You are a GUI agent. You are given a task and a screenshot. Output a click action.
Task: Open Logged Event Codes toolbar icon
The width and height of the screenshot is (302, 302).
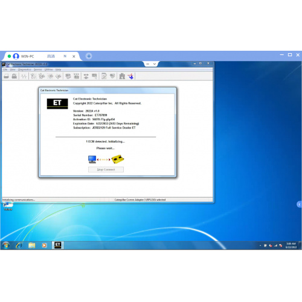(58, 76)
